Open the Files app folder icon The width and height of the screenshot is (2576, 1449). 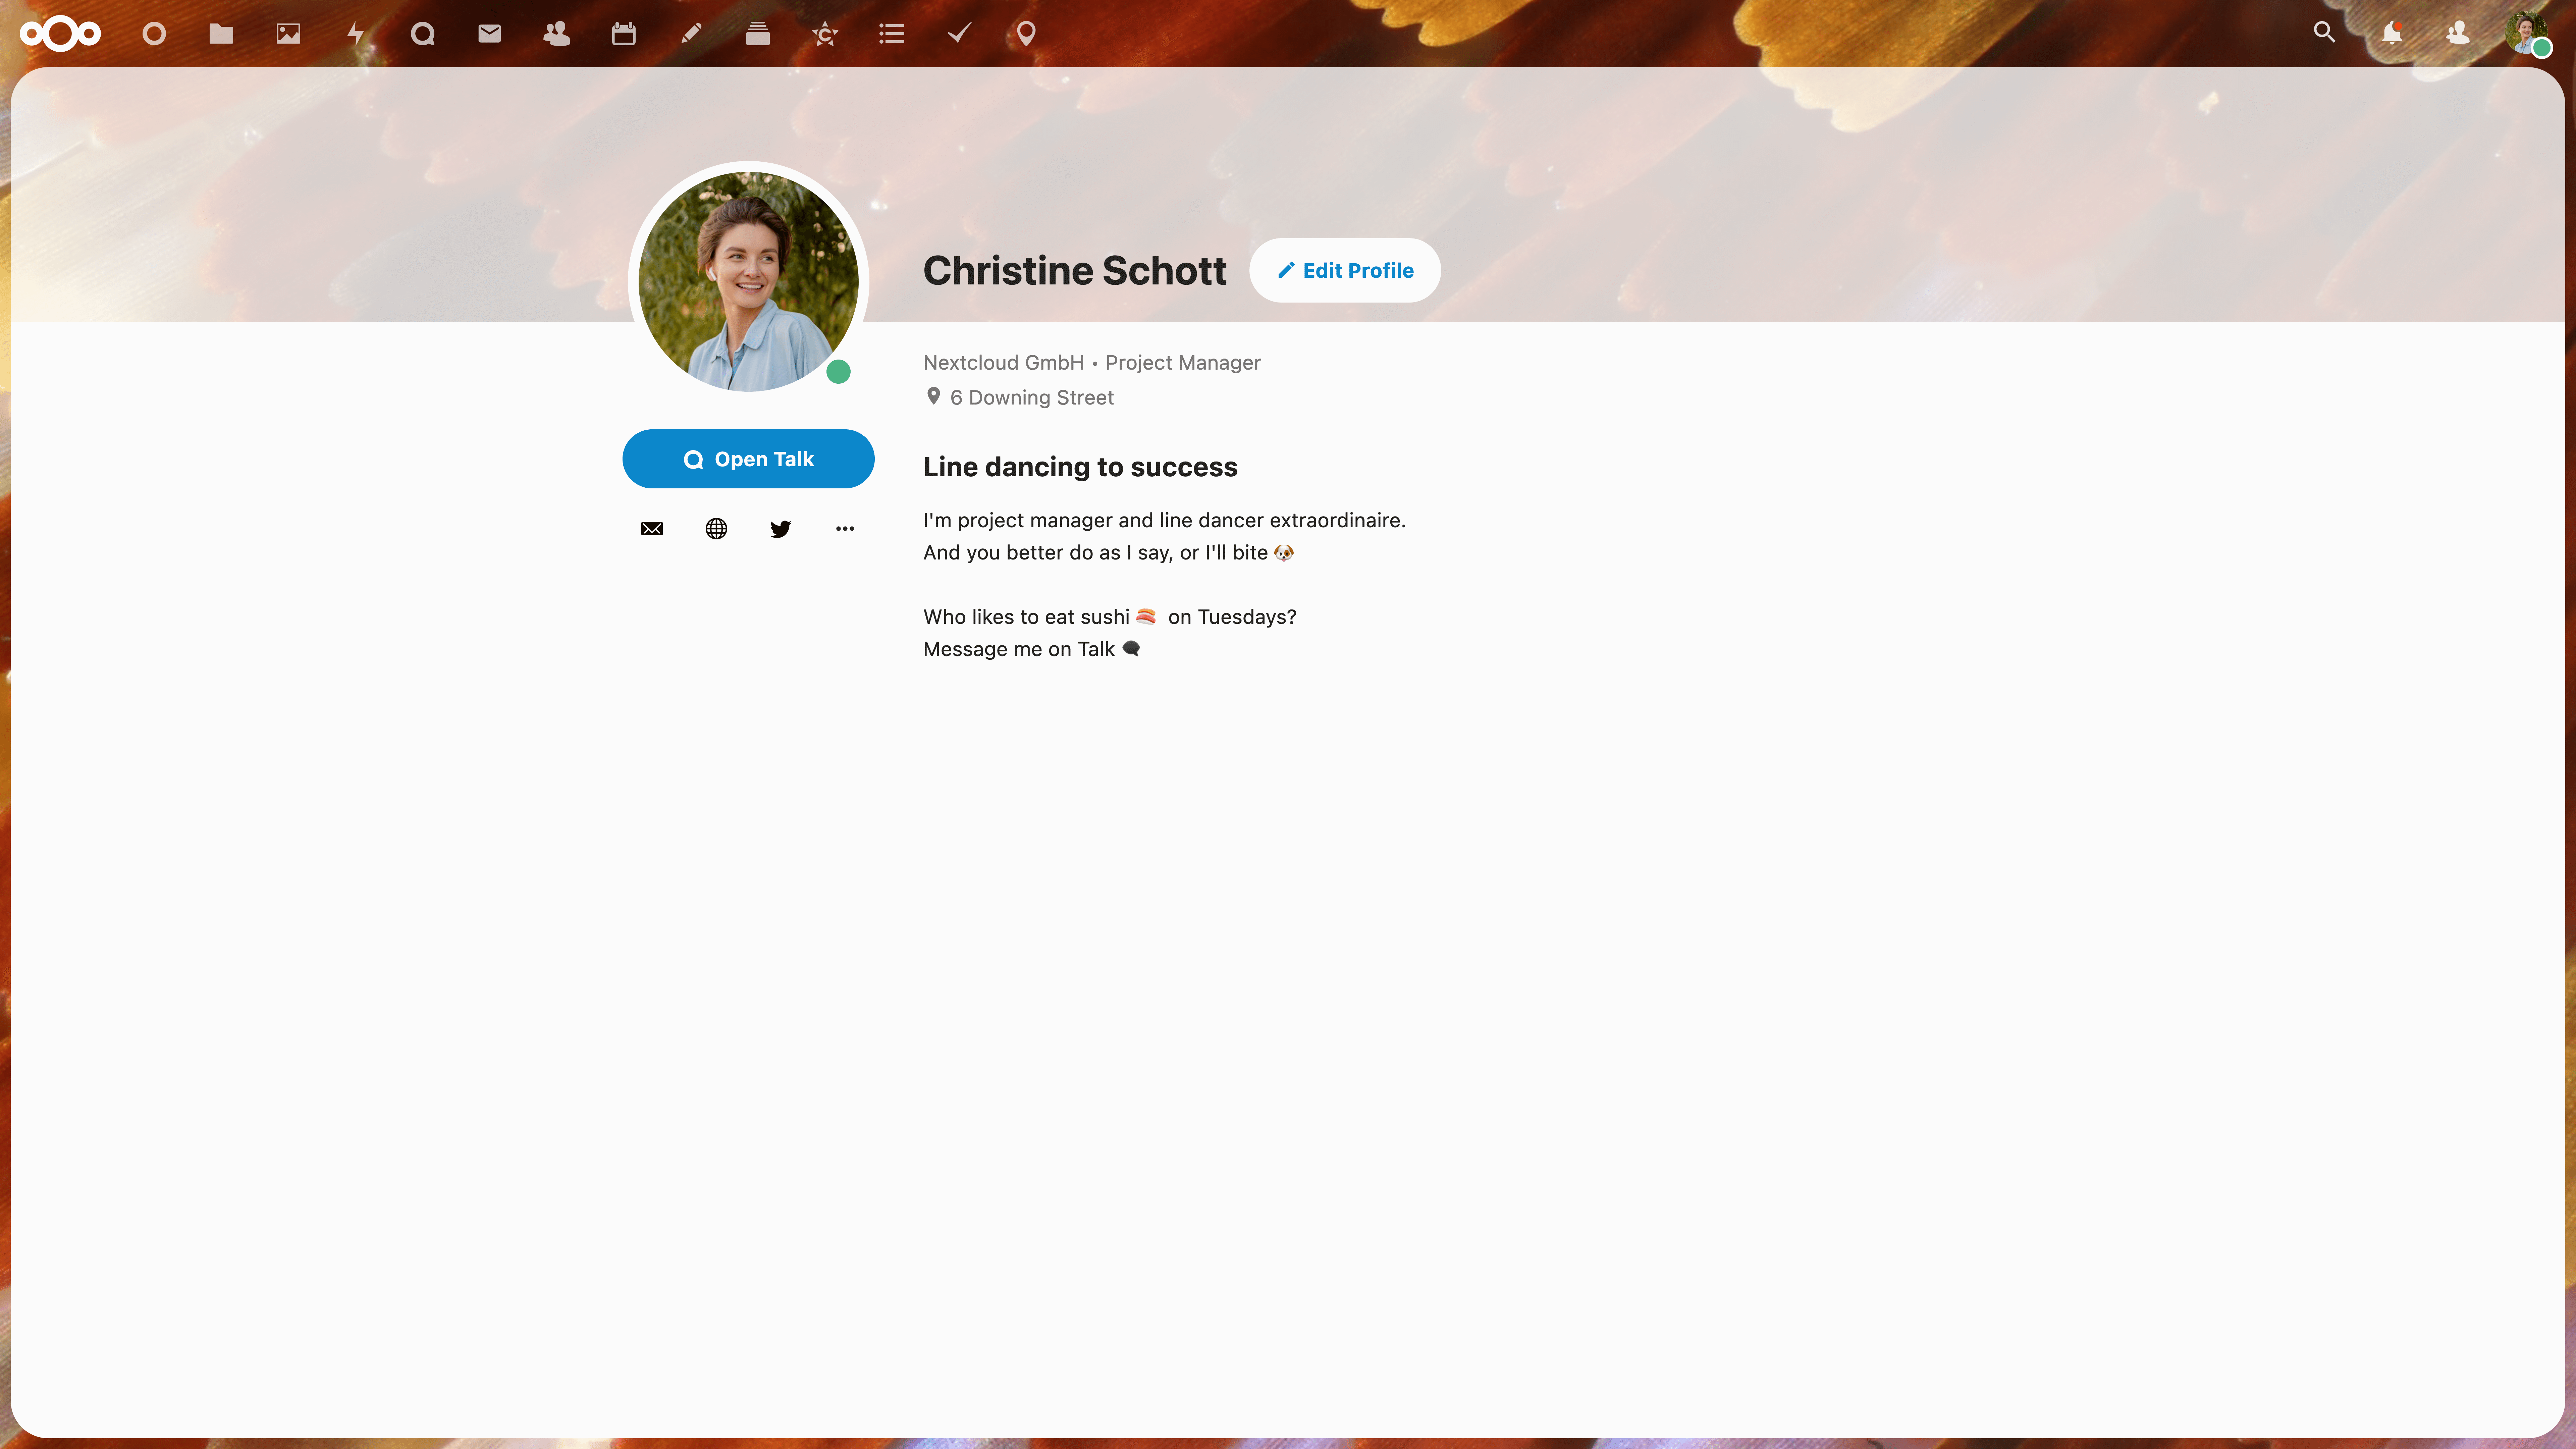click(221, 34)
